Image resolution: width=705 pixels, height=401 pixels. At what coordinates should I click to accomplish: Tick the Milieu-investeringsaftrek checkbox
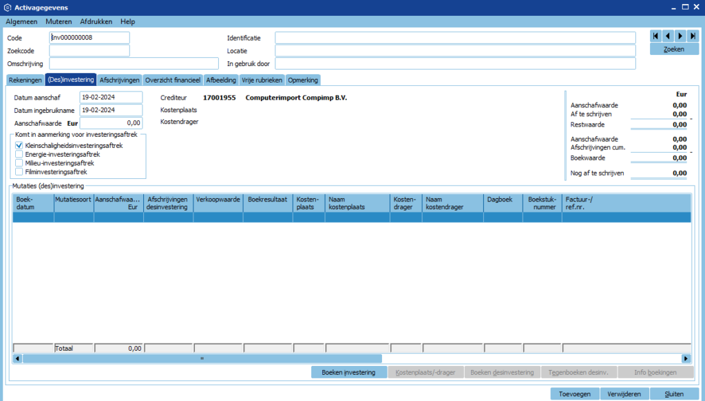(x=19, y=163)
